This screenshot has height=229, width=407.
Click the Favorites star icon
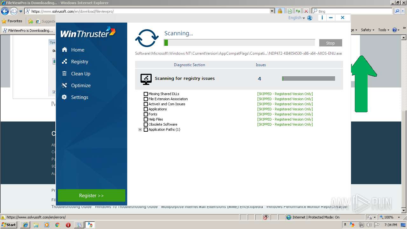coord(4,21)
